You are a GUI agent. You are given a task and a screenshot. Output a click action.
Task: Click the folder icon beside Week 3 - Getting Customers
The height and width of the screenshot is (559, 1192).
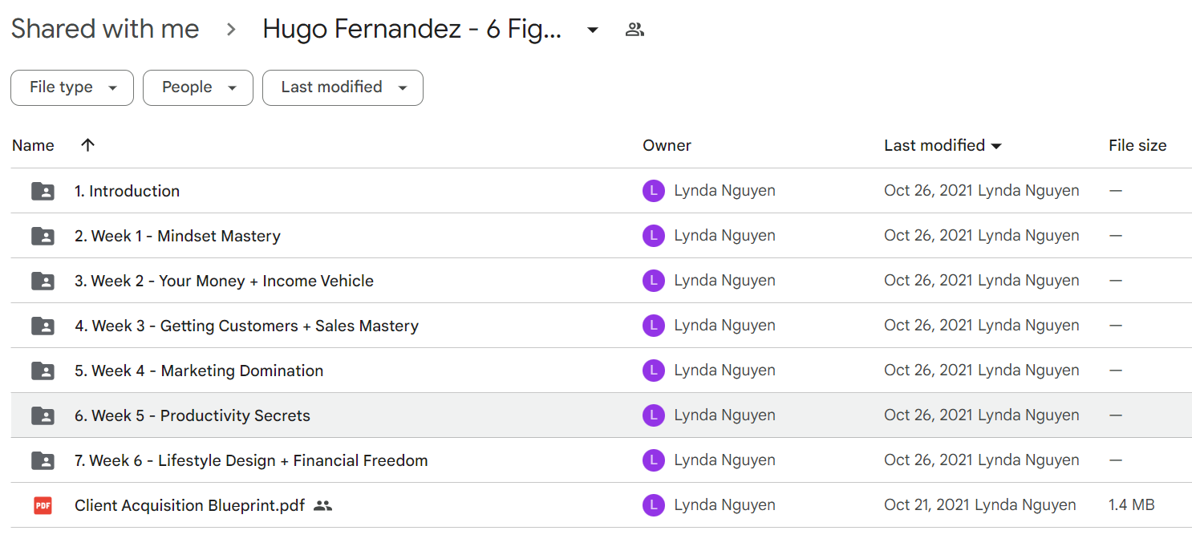coord(43,326)
